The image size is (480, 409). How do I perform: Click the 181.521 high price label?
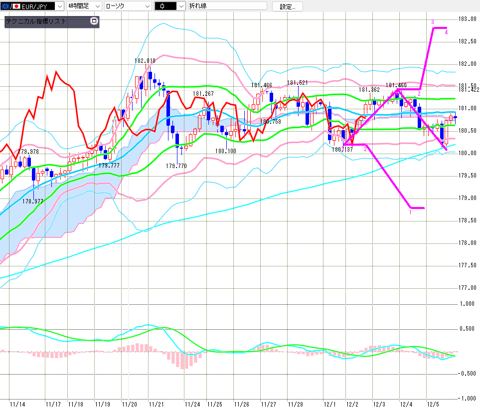(297, 83)
